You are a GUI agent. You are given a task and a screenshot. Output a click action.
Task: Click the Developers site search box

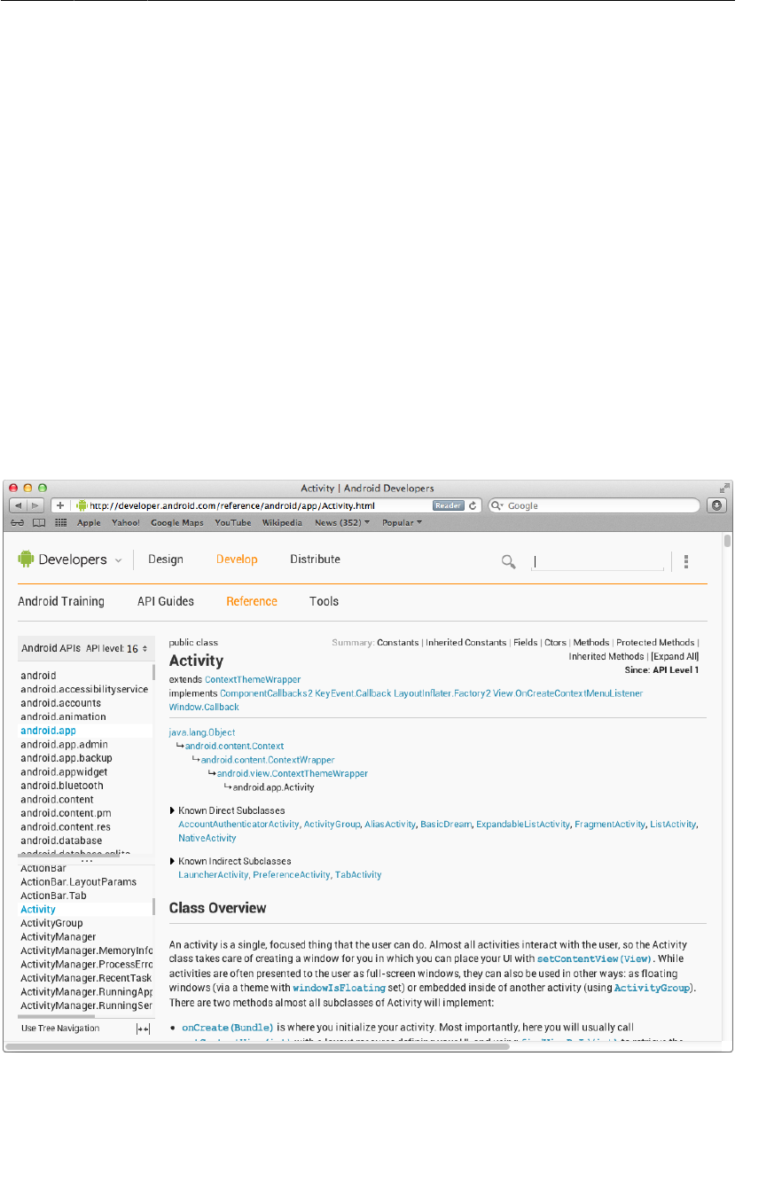click(598, 561)
